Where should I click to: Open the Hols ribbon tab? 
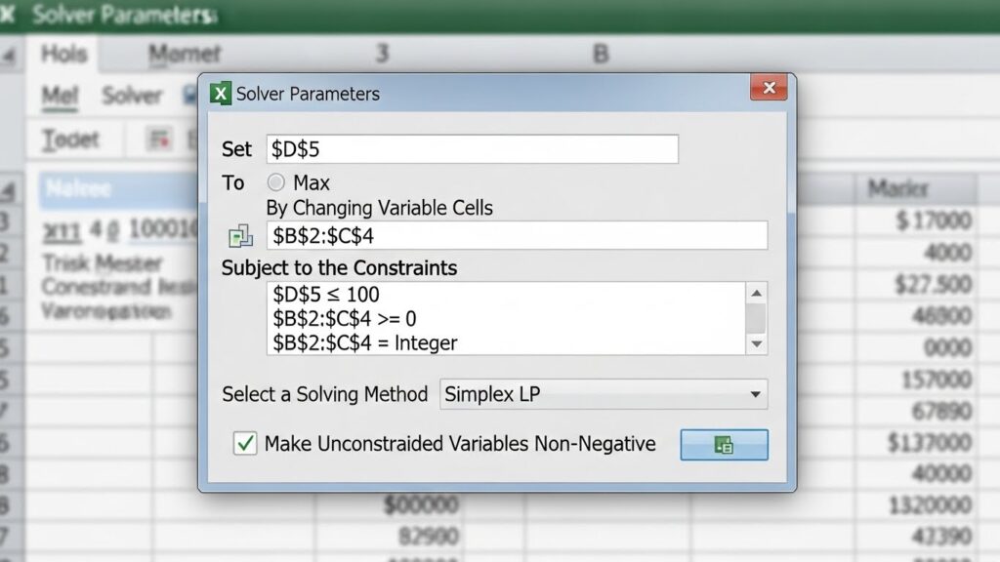(x=64, y=54)
